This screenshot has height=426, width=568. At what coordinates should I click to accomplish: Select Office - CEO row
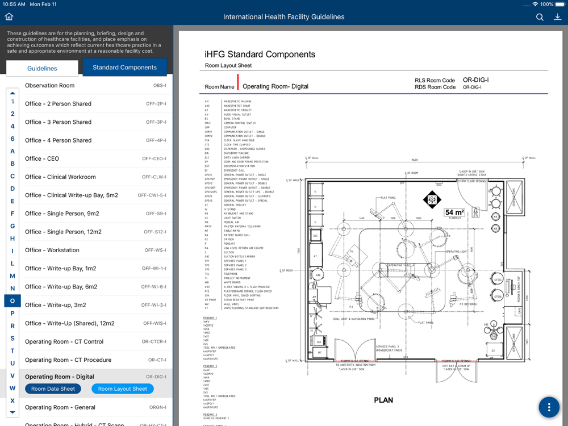pyautogui.click(x=95, y=158)
